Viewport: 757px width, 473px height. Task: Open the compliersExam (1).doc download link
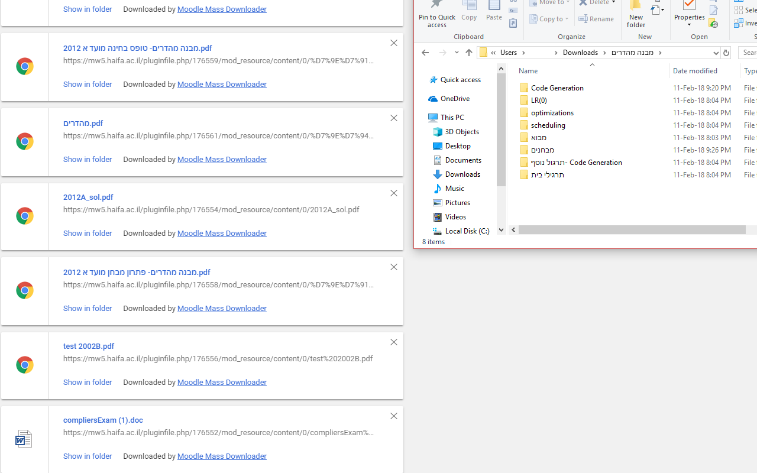pos(103,420)
